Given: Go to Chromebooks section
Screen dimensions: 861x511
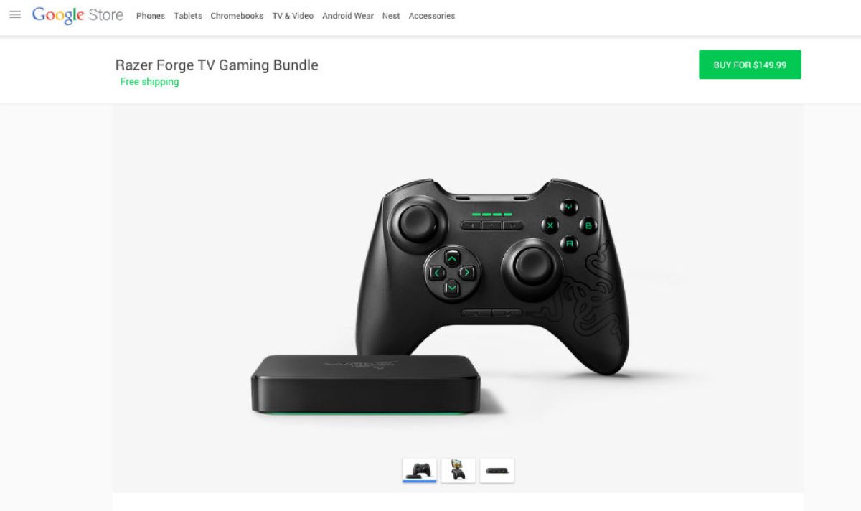Looking at the screenshot, I should [237, 16].
